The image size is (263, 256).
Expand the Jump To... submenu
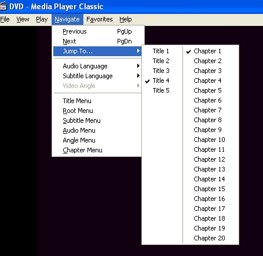tap(97, 51)
